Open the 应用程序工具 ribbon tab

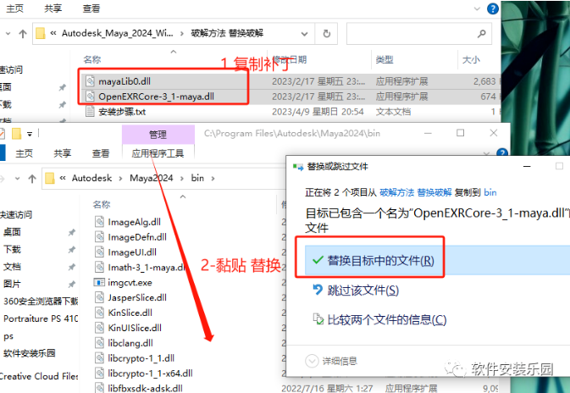158,153
